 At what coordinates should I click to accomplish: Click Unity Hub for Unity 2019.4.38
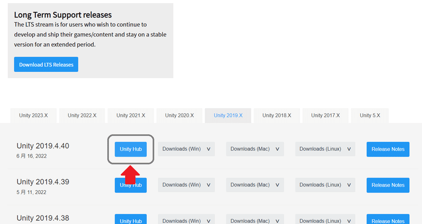click(131, 219)
